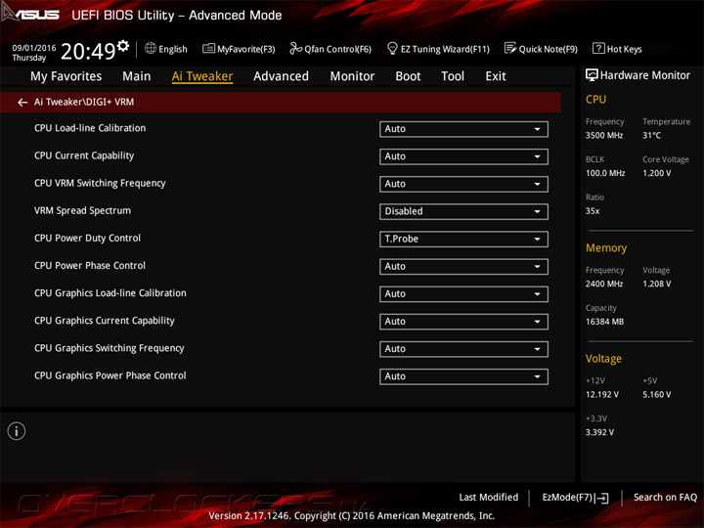Click the Core Voltage 1.200 V value
The image size is (704, 528).
tap(656, 173)
